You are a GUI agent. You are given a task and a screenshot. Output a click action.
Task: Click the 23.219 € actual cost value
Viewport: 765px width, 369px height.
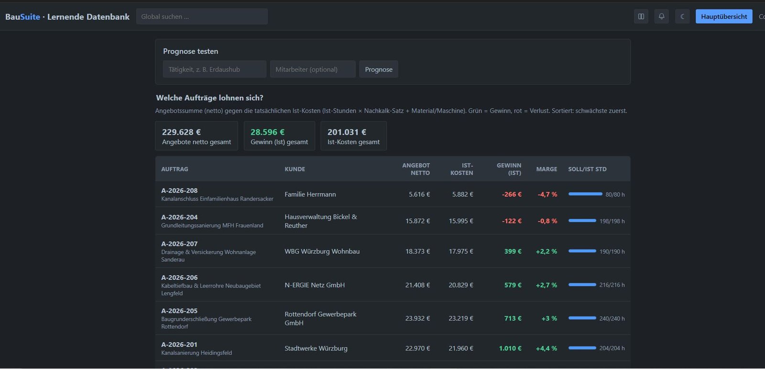tap(461, 318)
